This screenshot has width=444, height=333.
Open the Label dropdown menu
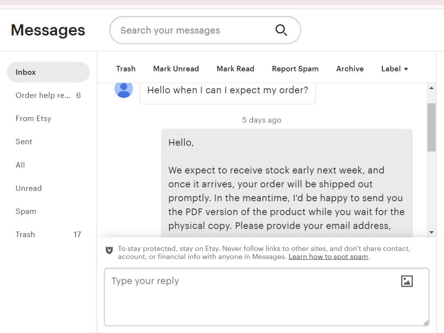[x=394, y=69]
